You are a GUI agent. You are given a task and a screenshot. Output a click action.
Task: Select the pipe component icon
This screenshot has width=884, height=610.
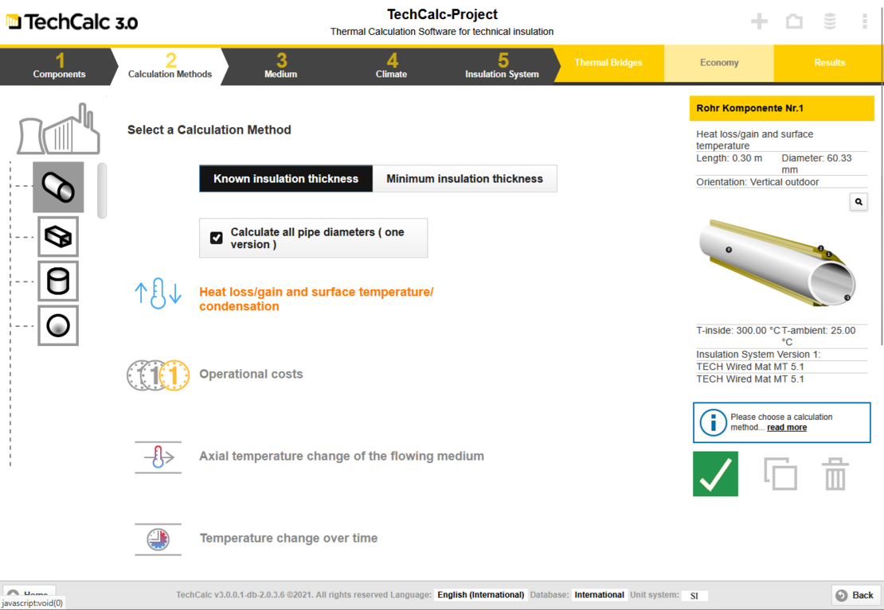58,187
